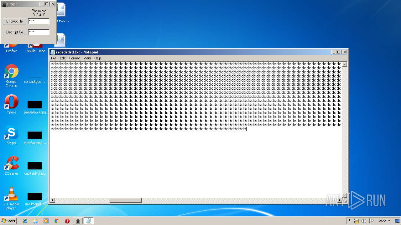Image resolution: width=401 pixels, height=225 pixels.
Task: Click Notepad horizontal scrollbar left arrow
Action: (x=53, y=200)
